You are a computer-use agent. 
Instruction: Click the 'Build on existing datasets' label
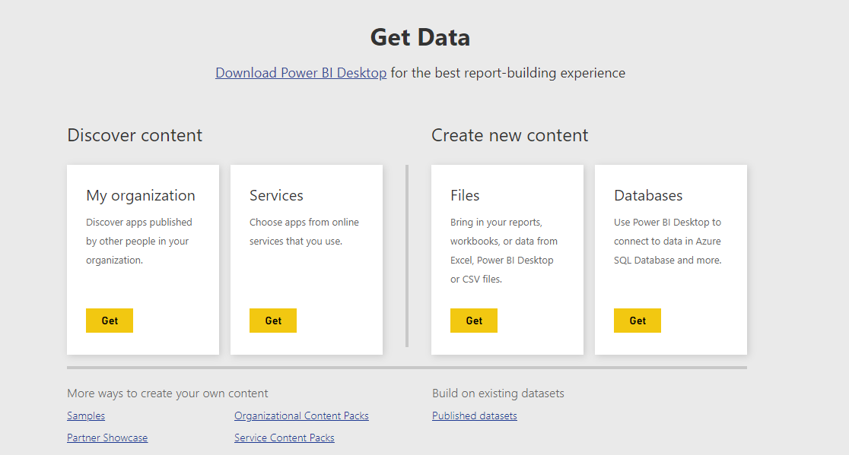tap(498, 393)
